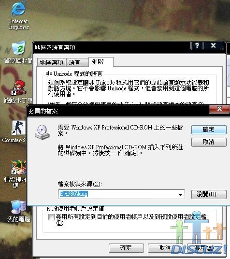The width and height of the screenshot is (230, 259).
Task: Close the 地區及語言選項 window
Action: click(x=214, y=45)
